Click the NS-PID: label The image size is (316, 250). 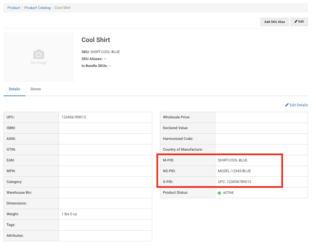(x=169, y=171)
